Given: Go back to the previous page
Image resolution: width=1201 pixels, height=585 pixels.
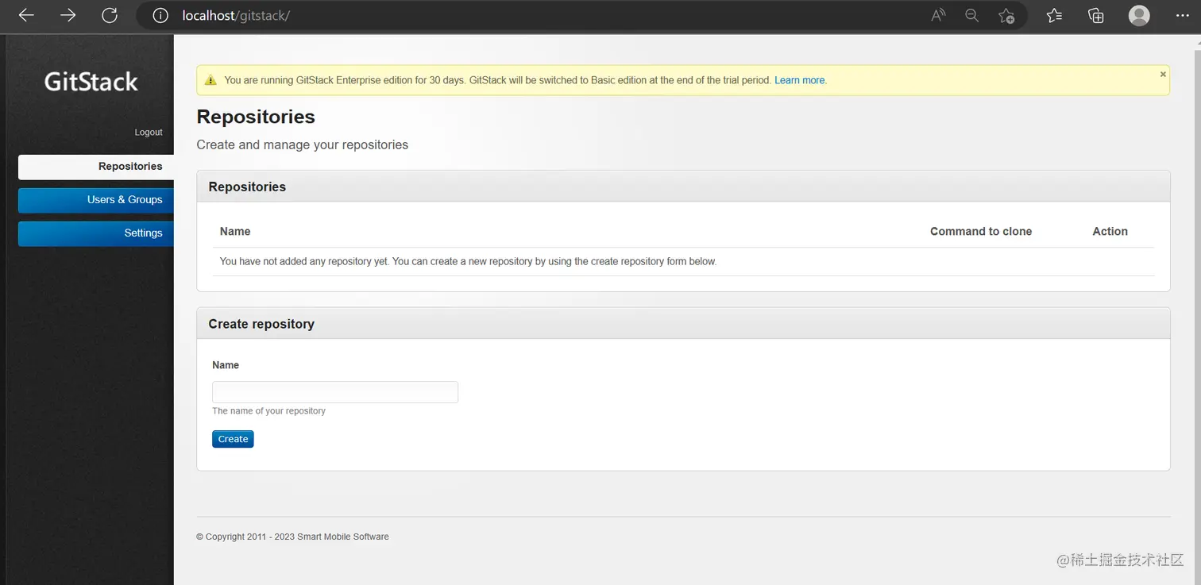Looking at the screenshot, I should tap(26, 15).
